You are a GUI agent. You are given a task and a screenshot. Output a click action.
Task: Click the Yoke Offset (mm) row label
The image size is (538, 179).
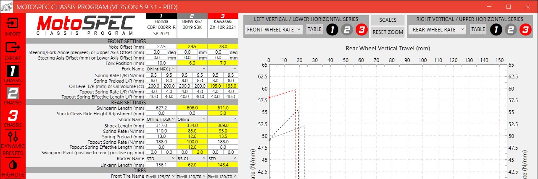click(126, 47)
